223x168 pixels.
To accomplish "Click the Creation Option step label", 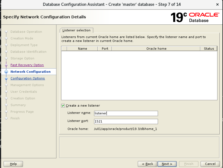I will tap(23, 98).
